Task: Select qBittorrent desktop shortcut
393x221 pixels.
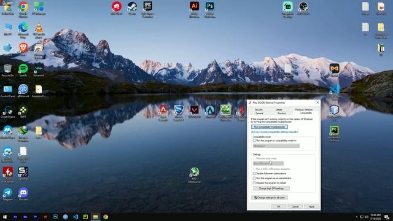Action: [x=23, y=91]
